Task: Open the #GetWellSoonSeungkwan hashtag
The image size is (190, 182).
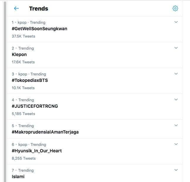Action: click(x=39, y=29)
